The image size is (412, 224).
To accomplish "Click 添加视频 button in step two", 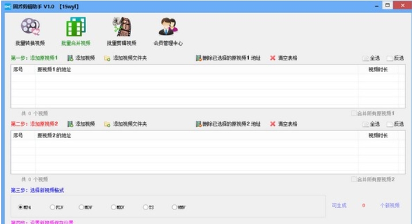I will pyautogui.click(x=81, y=124).
